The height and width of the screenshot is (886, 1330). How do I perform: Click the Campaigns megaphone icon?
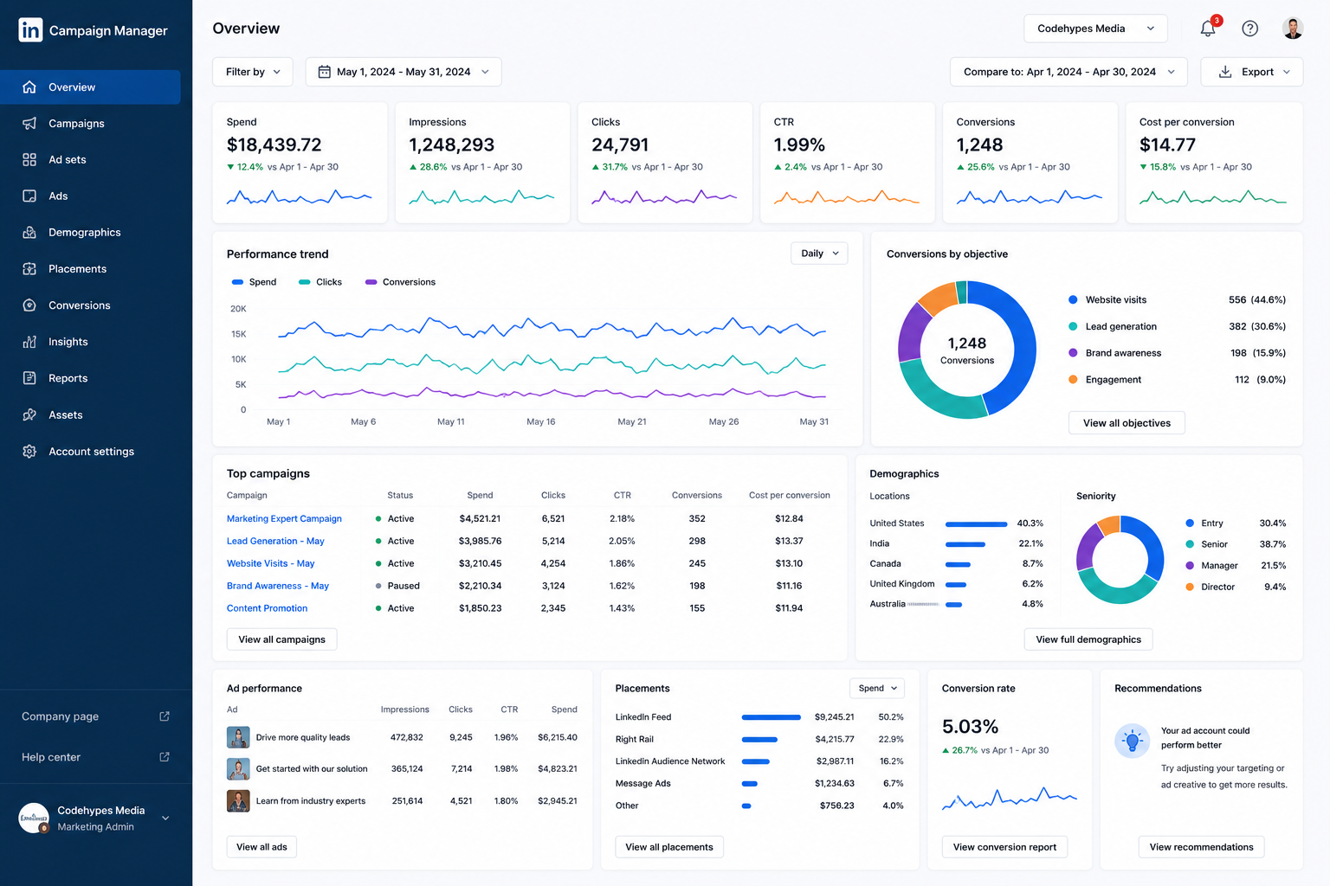[29, 124]
